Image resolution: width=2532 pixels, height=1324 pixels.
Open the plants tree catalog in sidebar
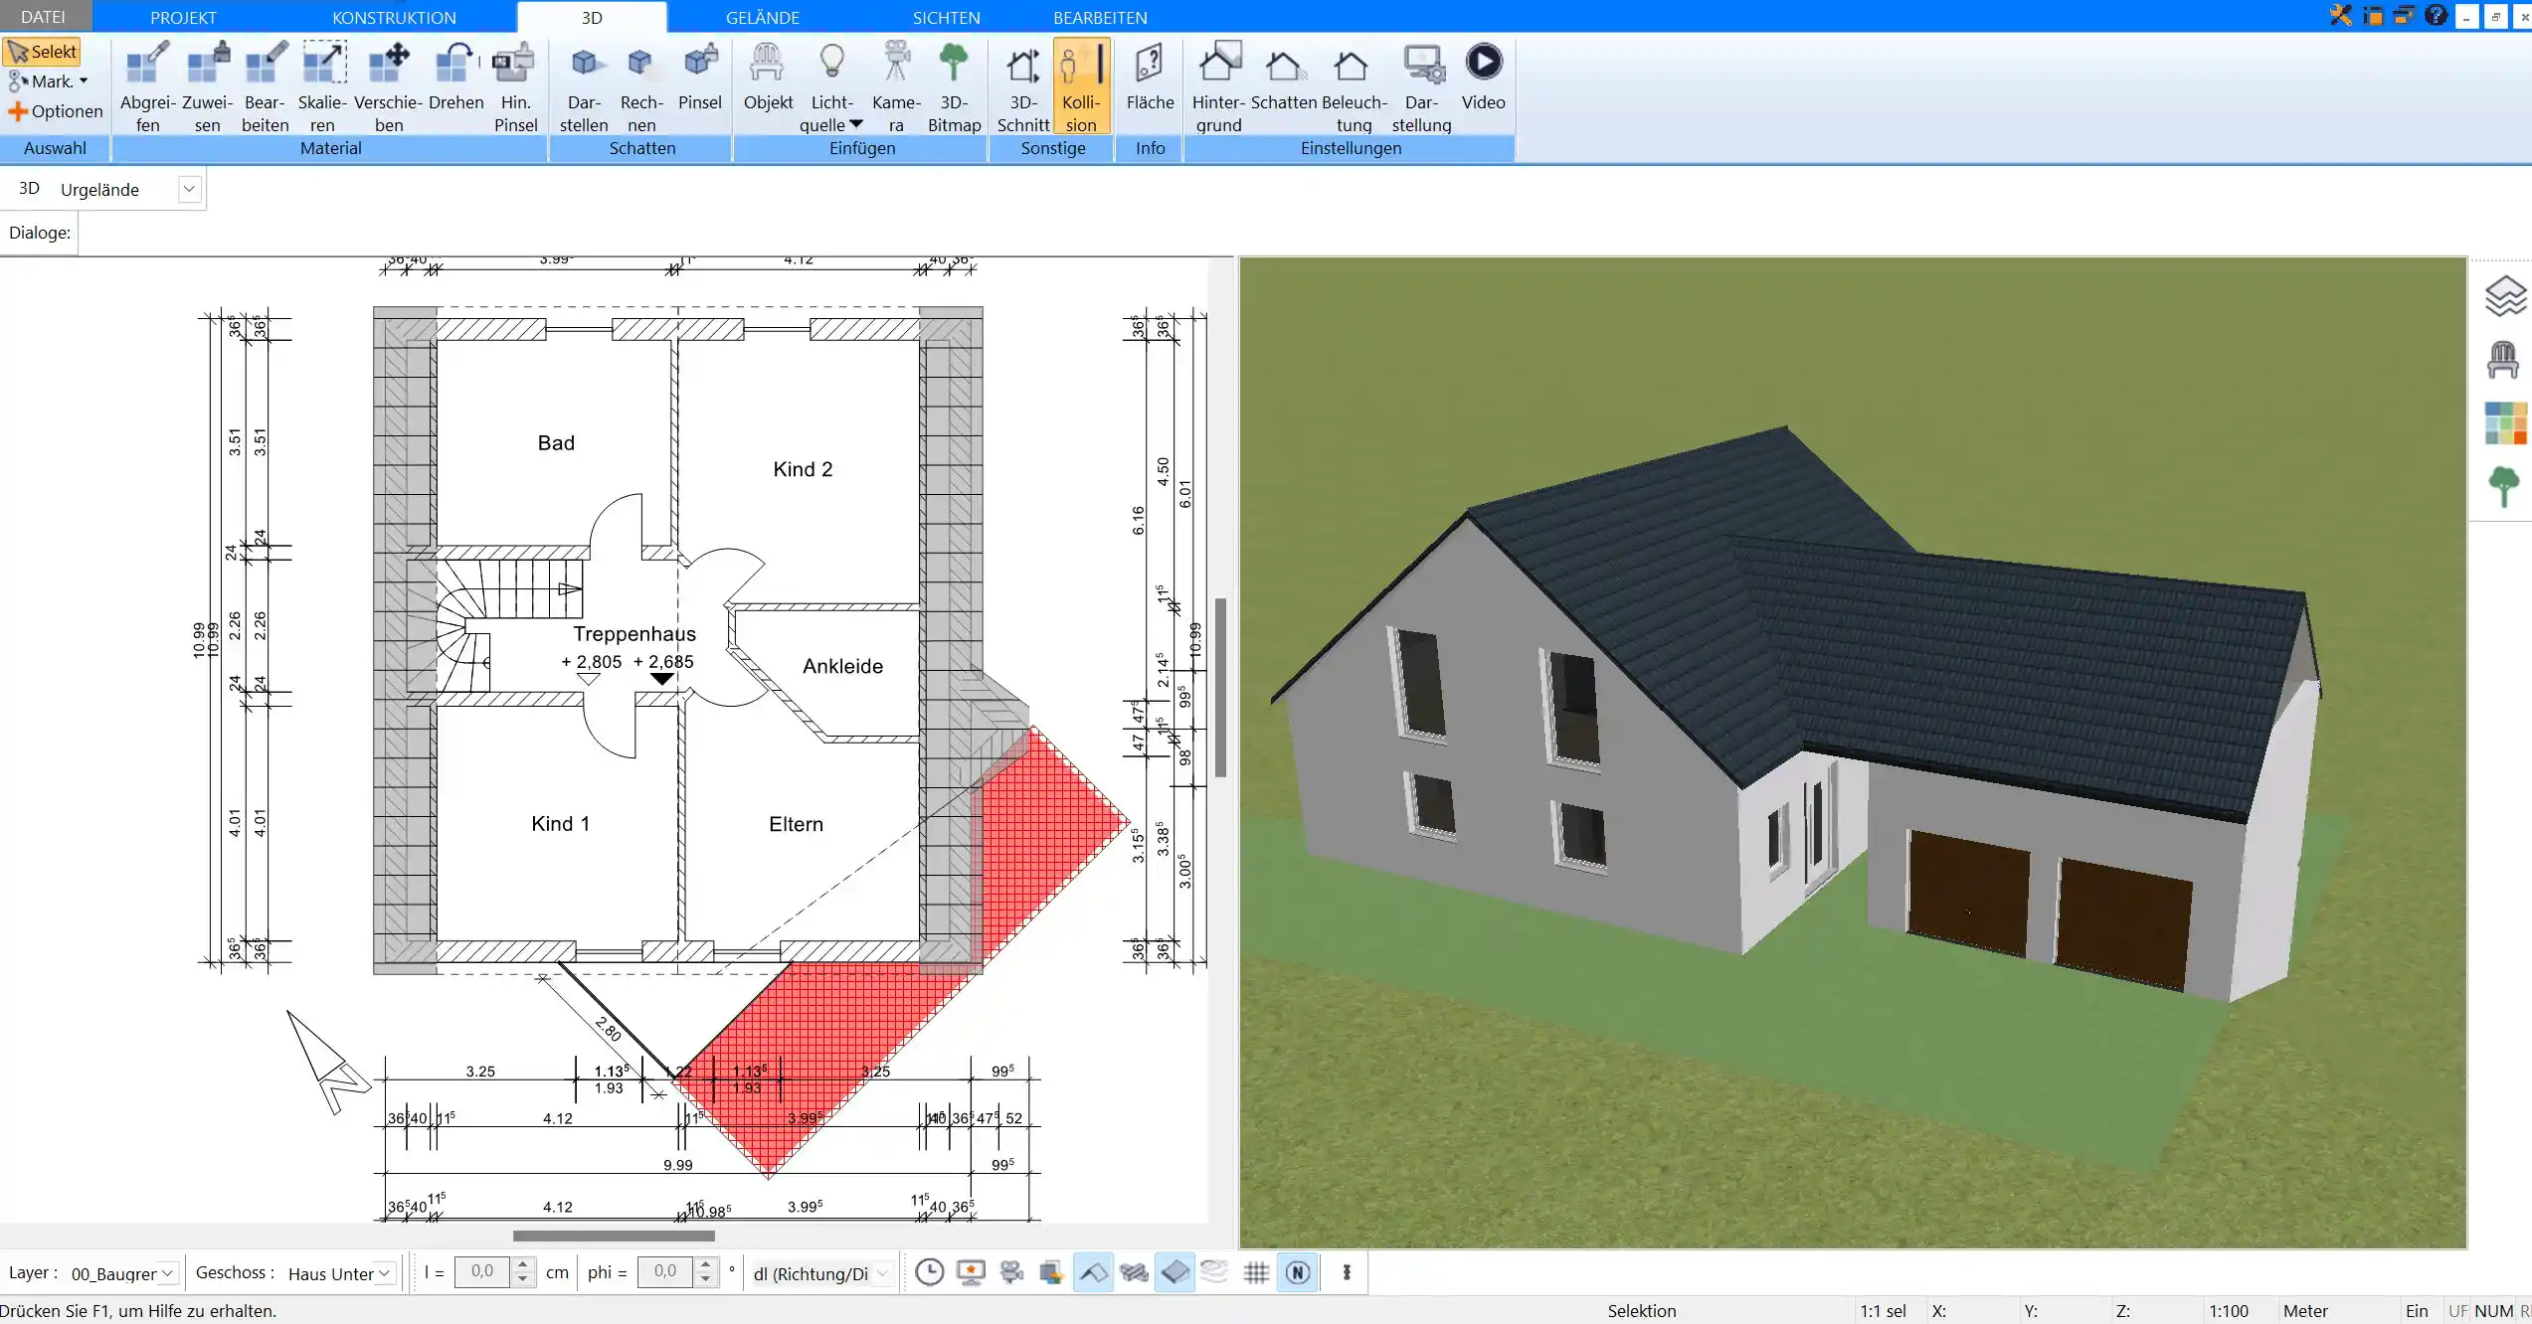2504,486
